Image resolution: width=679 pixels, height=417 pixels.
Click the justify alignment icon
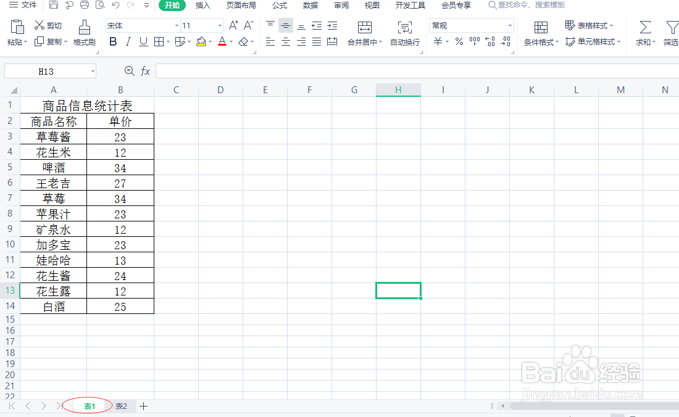point(317,41)
